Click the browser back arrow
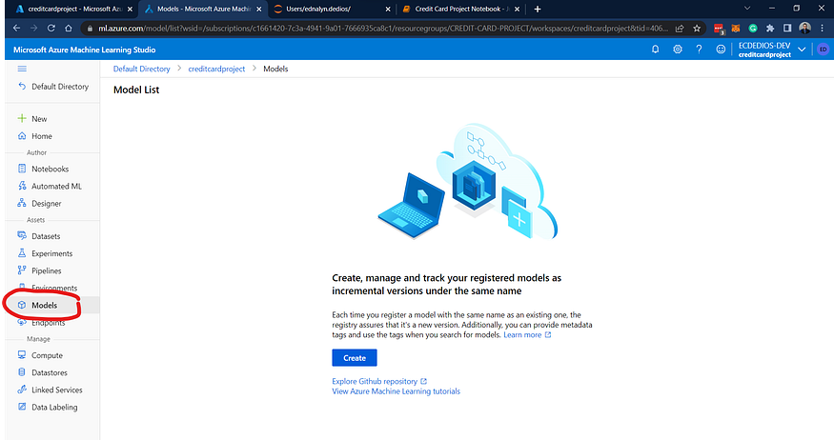The height and width of the screenshot is (440, 834). 16,29
